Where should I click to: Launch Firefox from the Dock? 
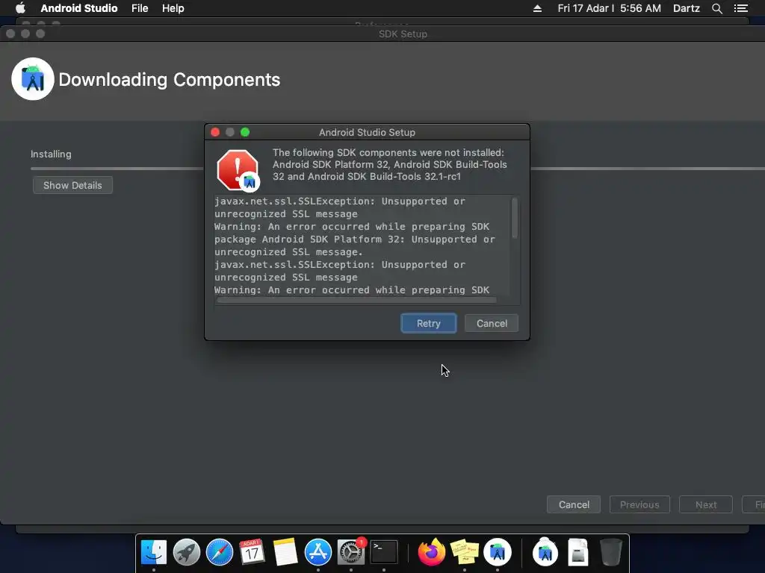[x=432, y=552]
